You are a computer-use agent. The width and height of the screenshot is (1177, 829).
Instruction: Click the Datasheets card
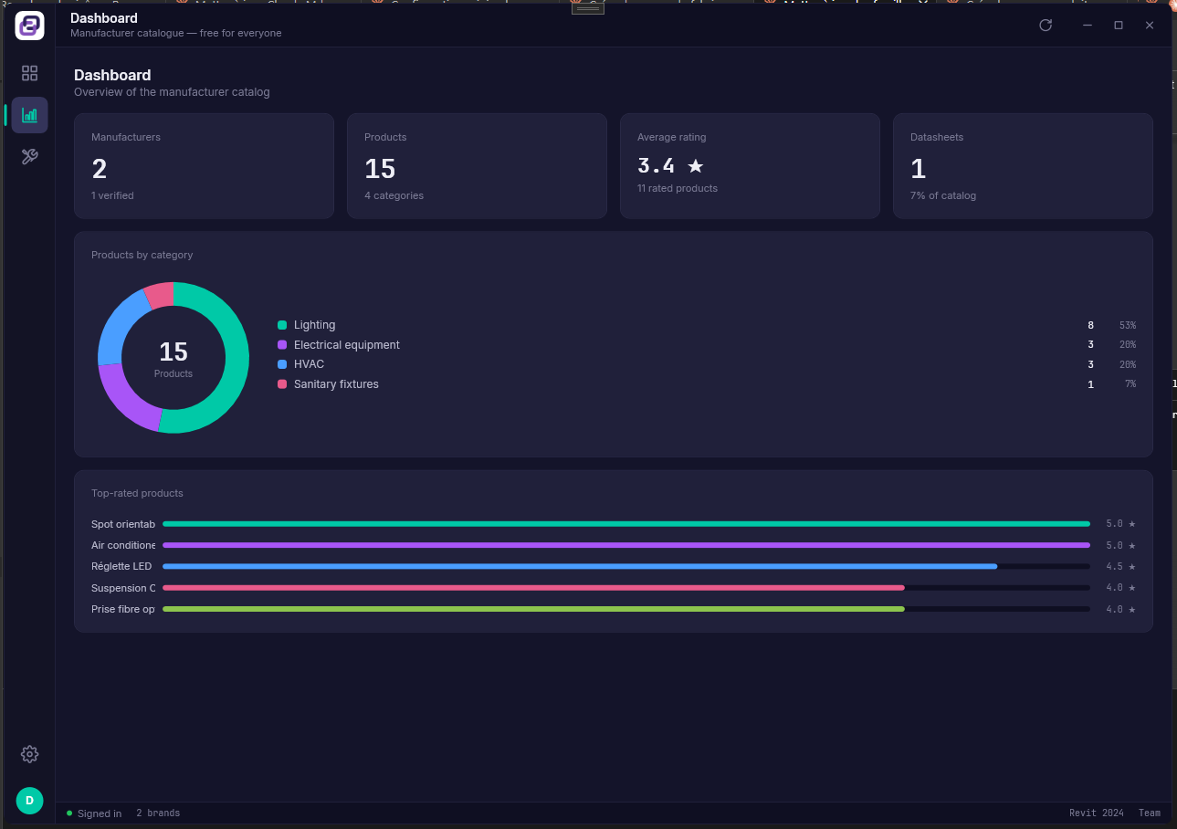1023,165
